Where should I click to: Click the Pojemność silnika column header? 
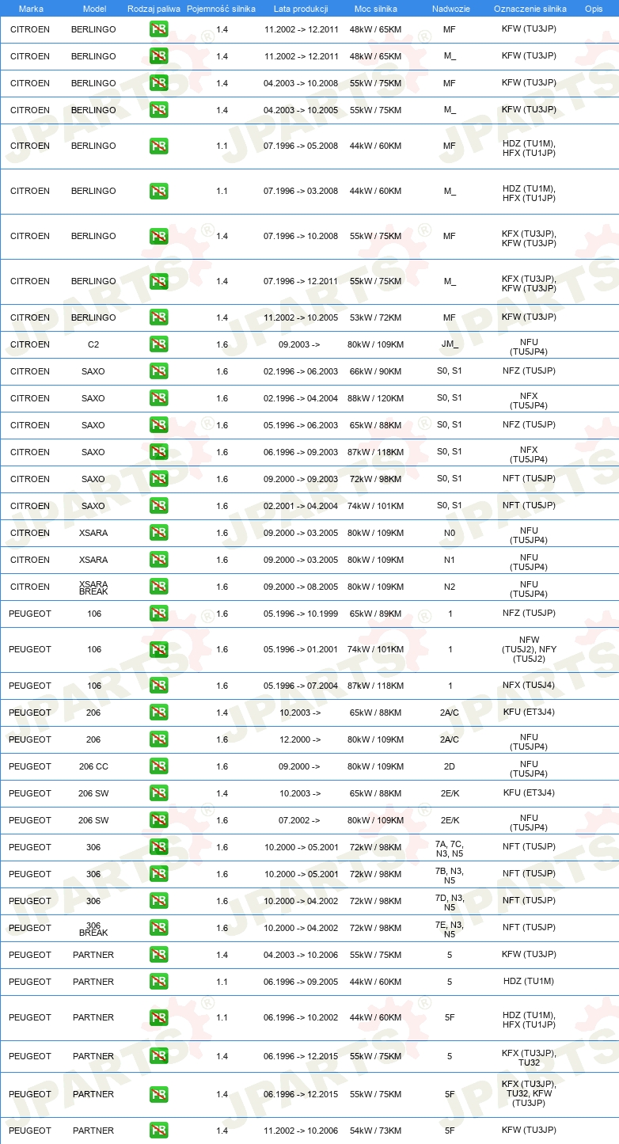(x=222, y=9)
